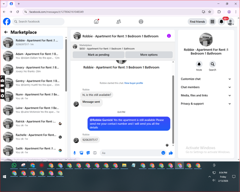Open the Robbie conversation
The image size is (240, 192).
[x=32, y=42]
